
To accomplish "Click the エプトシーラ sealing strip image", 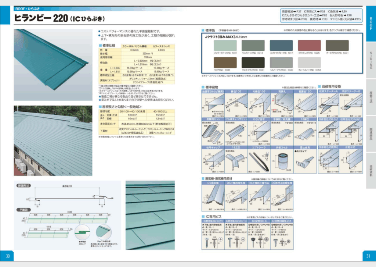I will point(259,160).
